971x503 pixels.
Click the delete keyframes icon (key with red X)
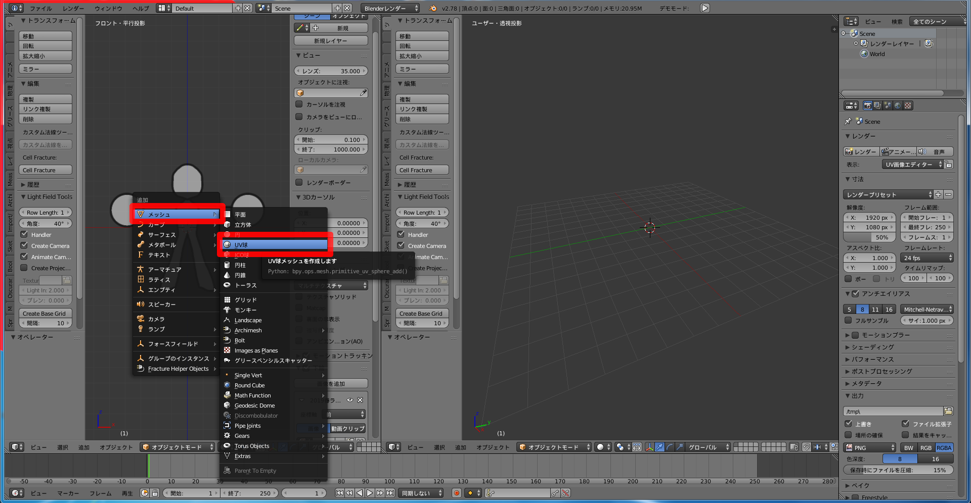(x=565, y=493)
